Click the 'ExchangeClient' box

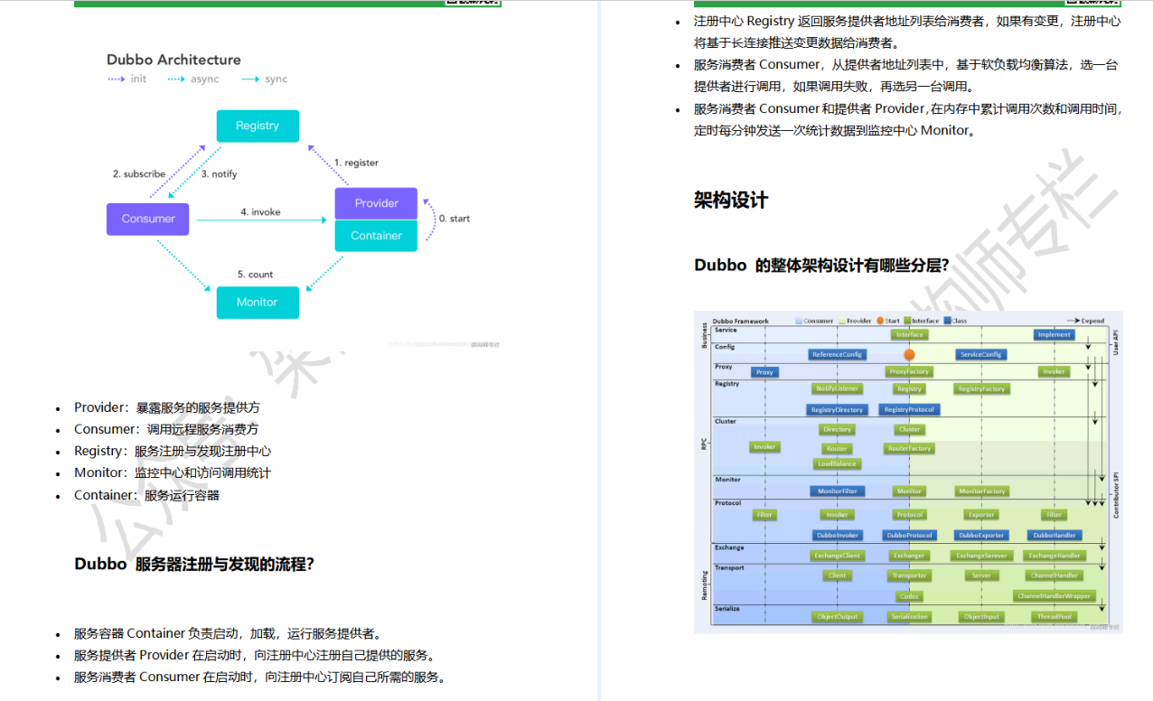tap(837, 556)
